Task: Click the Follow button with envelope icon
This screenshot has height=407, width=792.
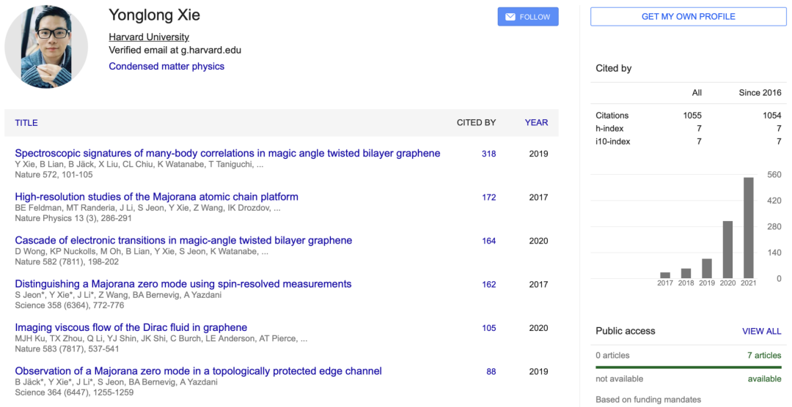Action: coord(527,17)
